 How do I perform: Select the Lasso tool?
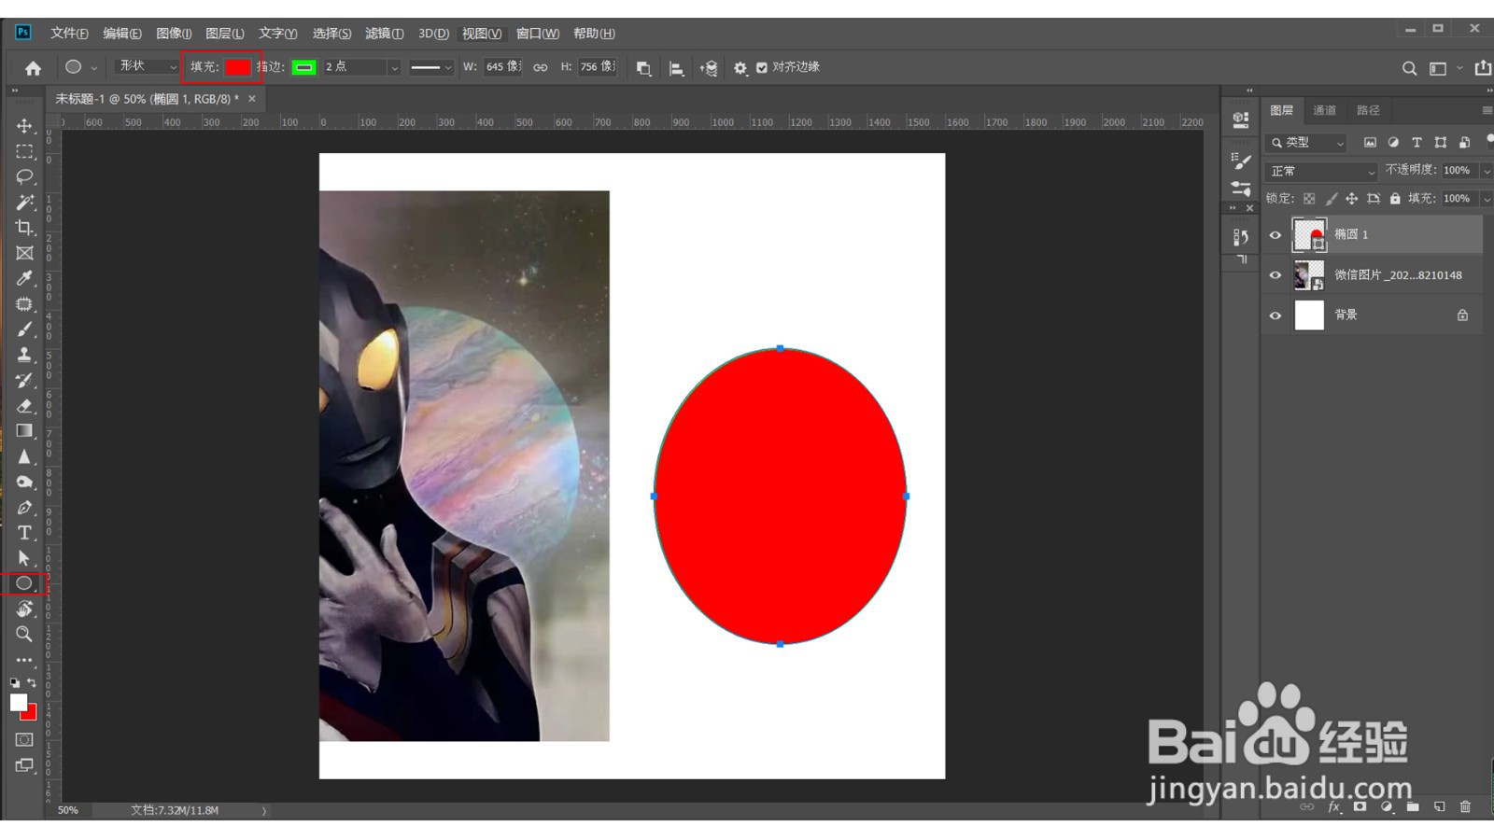click(24, 176)
